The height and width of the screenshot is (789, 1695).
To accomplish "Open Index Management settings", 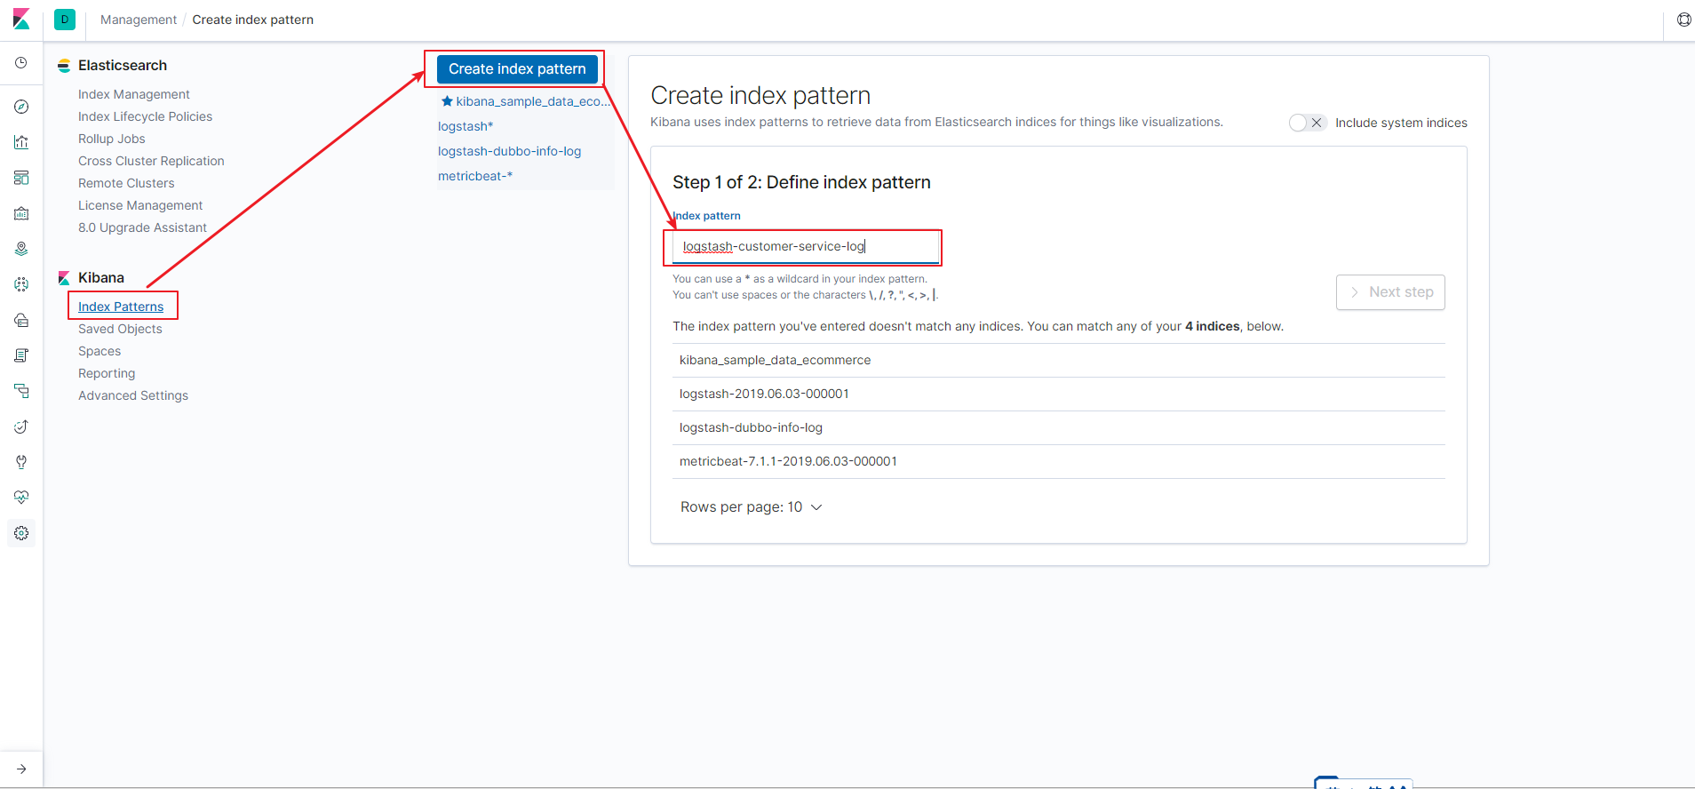I will (x=134, y=94).
